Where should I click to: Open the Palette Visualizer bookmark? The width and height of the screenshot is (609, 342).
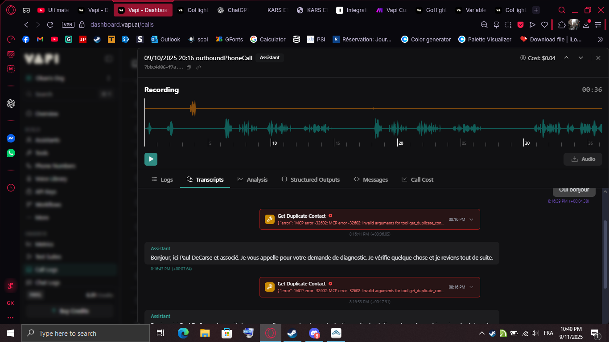coord(485,39)
